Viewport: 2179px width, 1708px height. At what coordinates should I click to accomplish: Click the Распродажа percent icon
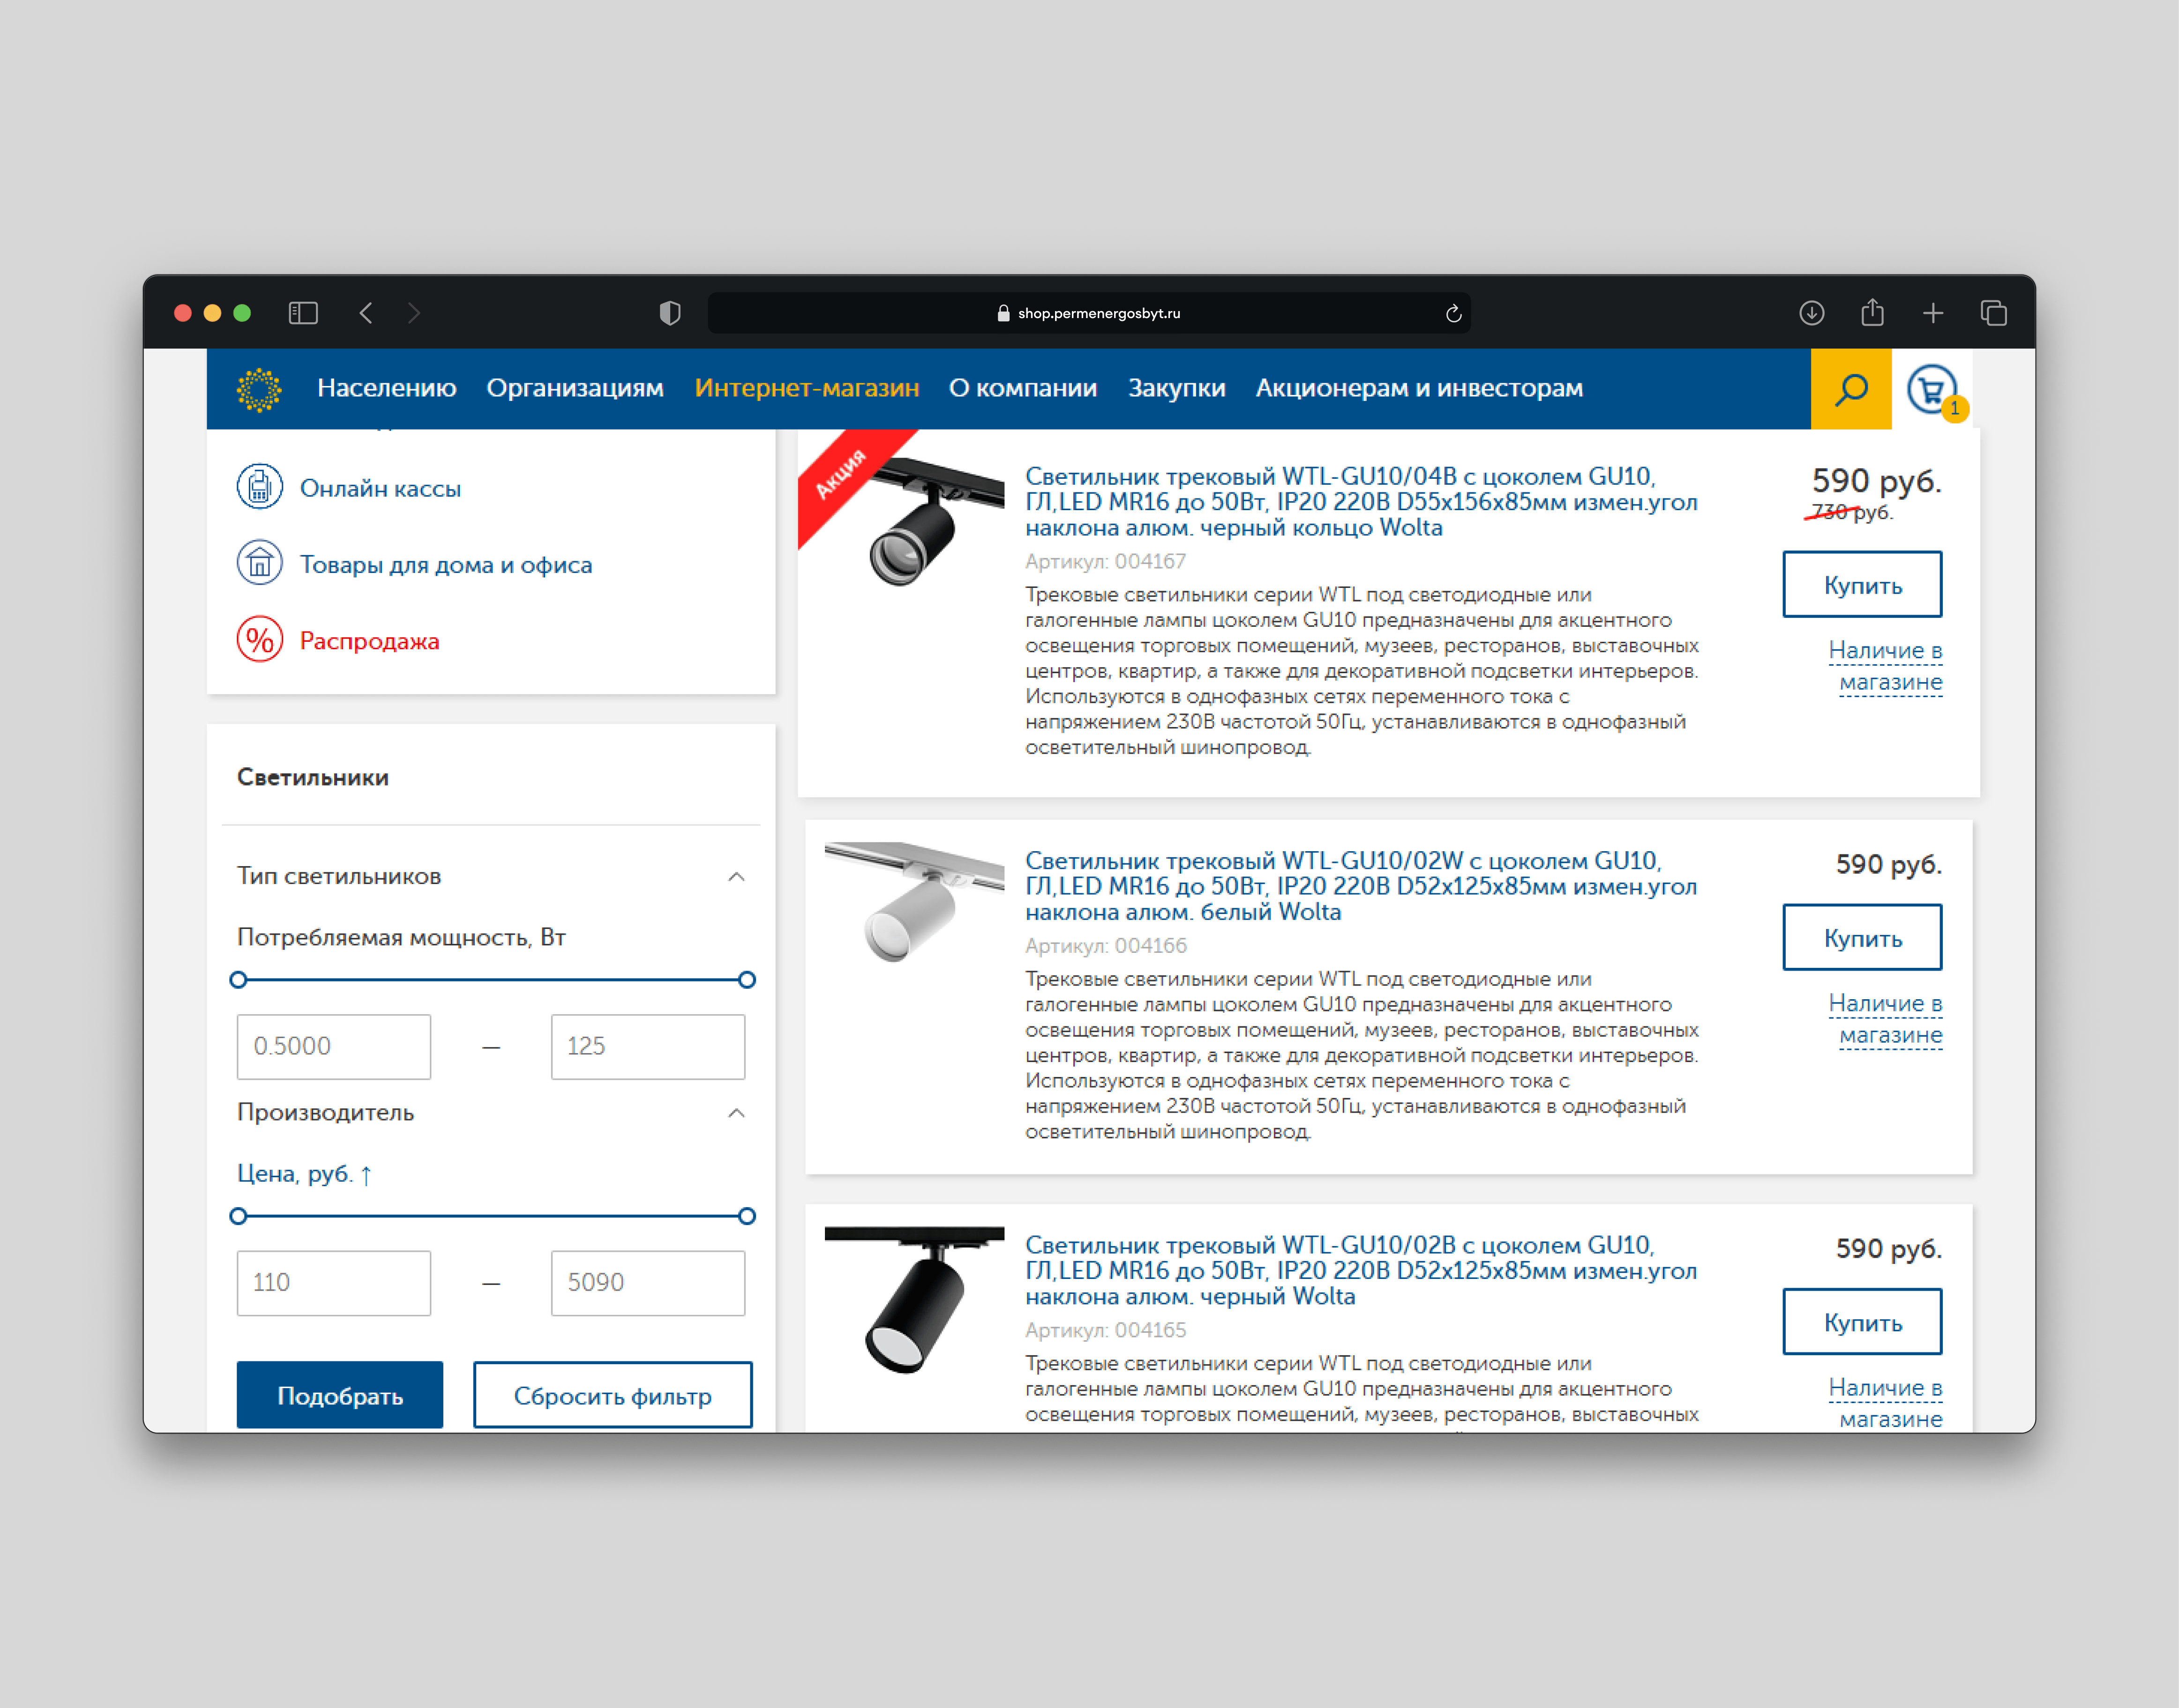[x=259, y=640]
